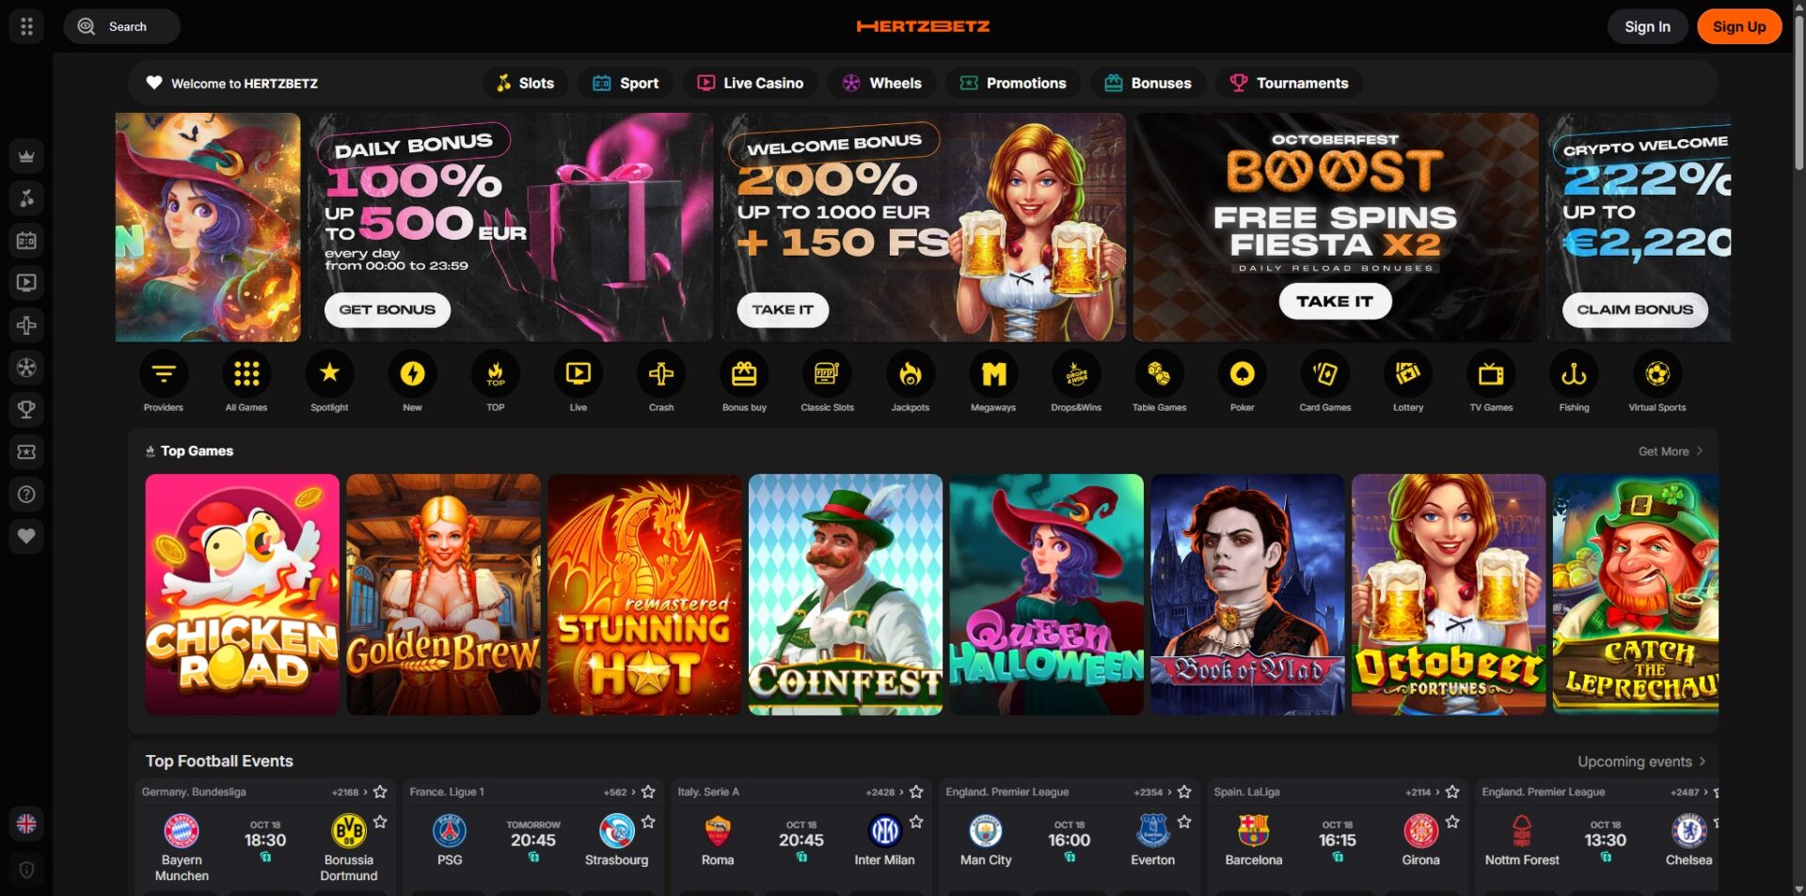
Task: Star the Roma vs Inter Milan match
Action: [x=916, y=822]
